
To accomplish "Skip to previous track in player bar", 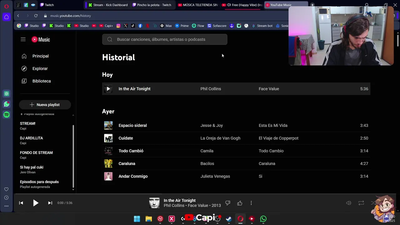I will point(21,203).
